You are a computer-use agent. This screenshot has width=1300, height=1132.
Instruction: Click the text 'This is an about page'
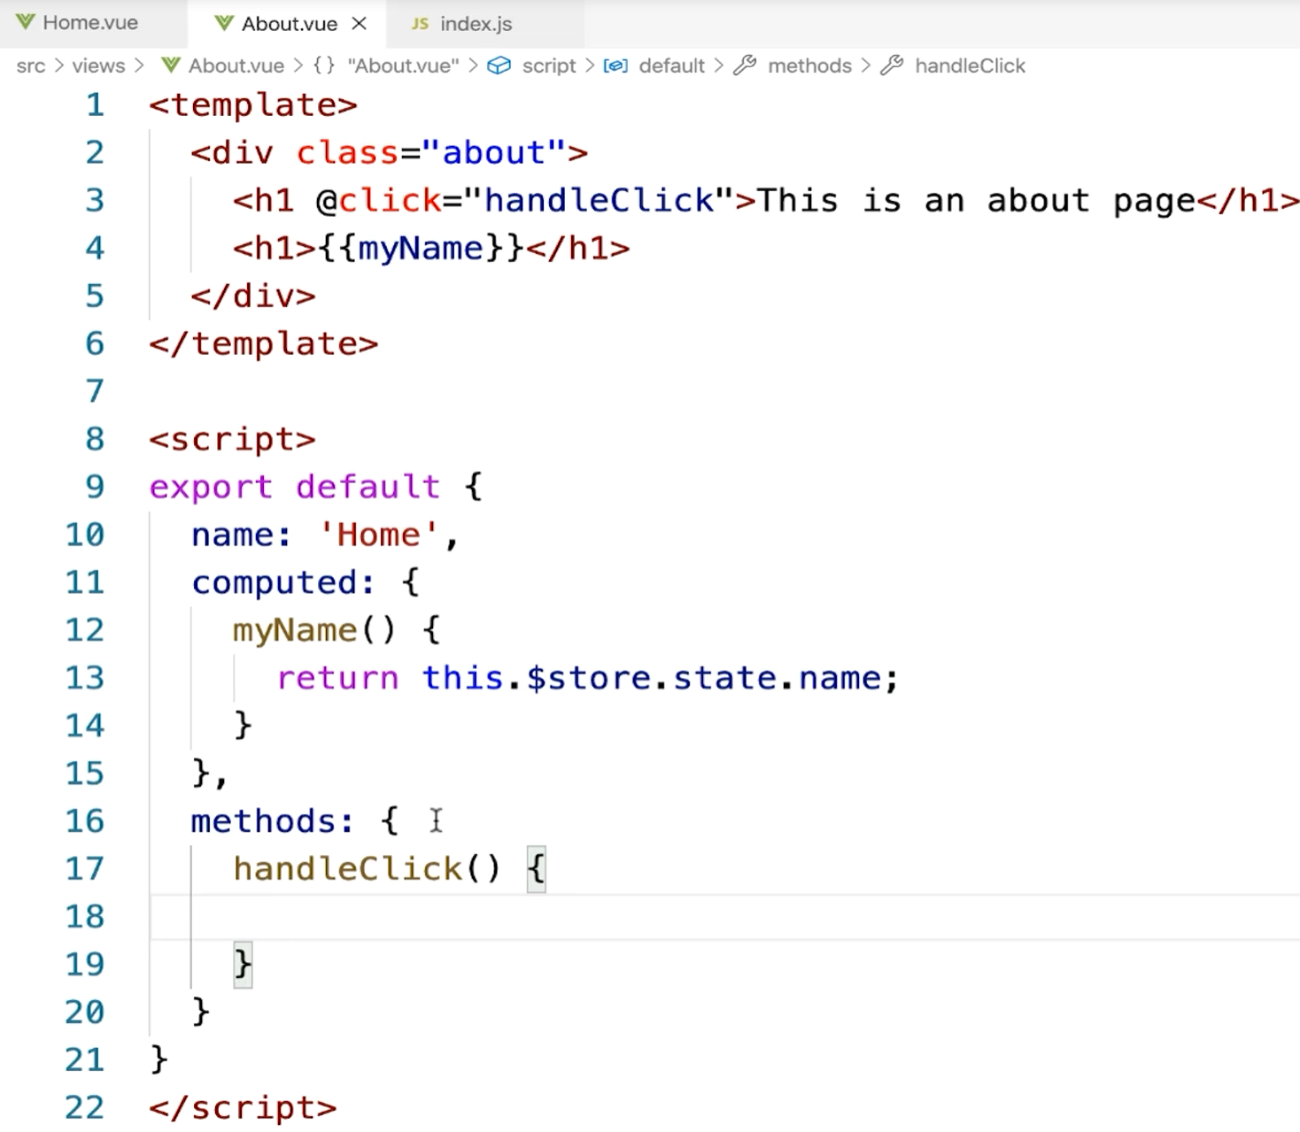pyautogui.click(x=977, y=202)
